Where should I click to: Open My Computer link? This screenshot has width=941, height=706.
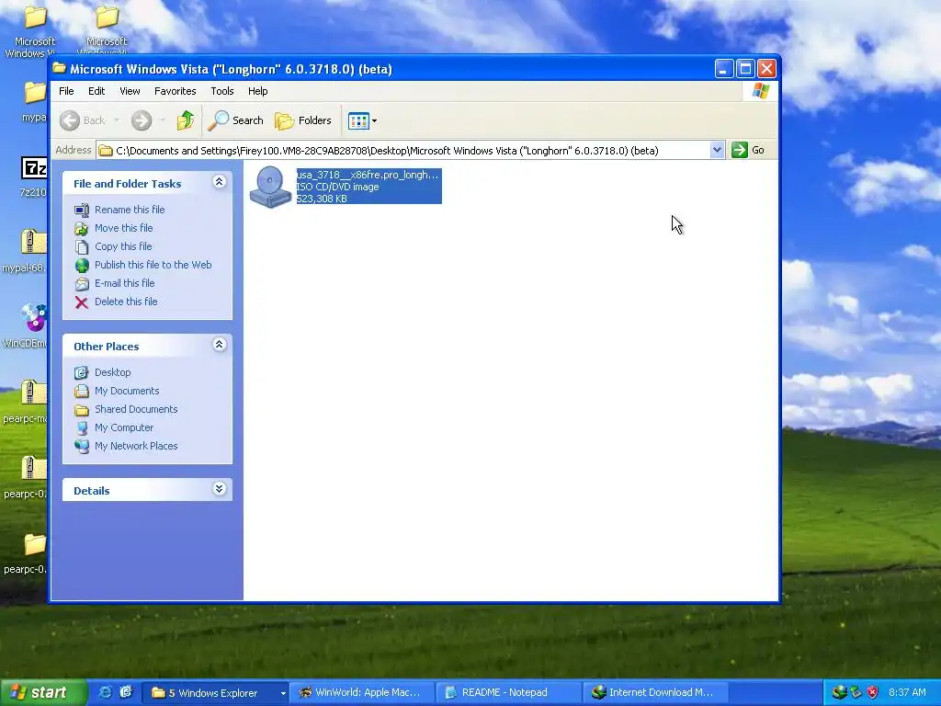point(124,427)
